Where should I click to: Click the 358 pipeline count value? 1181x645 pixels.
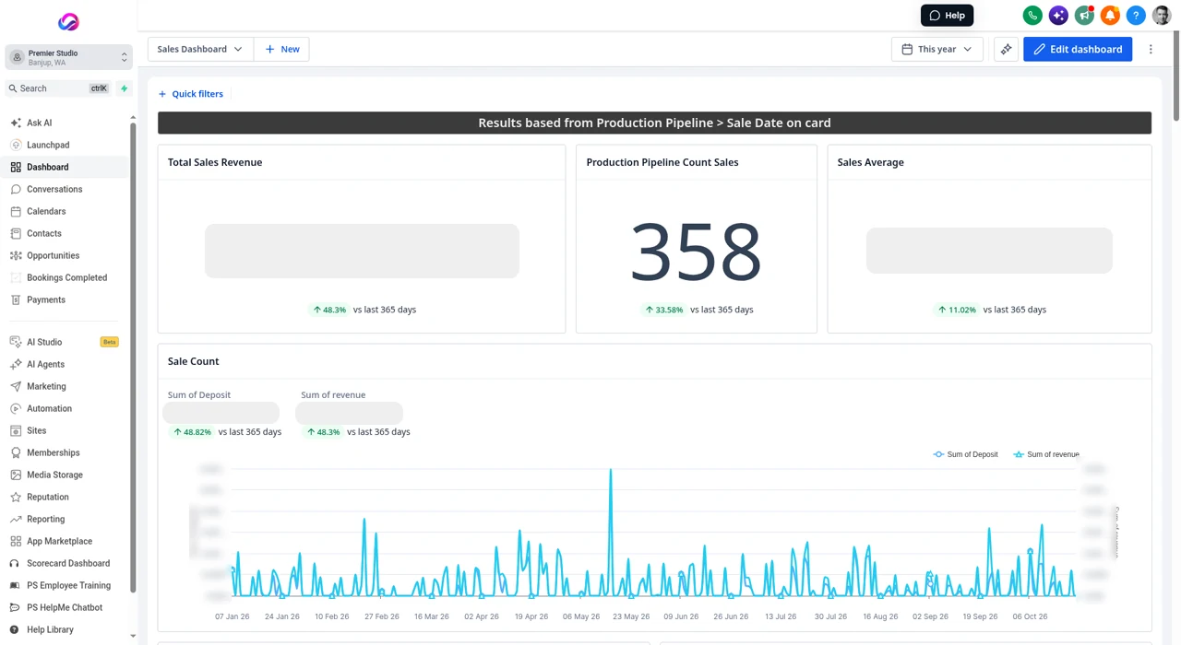696,251
